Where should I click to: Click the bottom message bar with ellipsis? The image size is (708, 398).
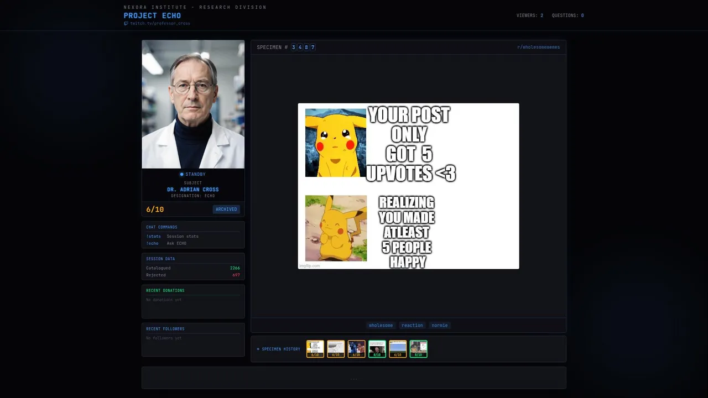354,378
